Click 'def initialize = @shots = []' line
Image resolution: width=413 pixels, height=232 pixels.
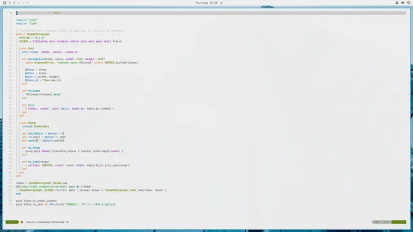pyautogui.click(x=43, y=133)
